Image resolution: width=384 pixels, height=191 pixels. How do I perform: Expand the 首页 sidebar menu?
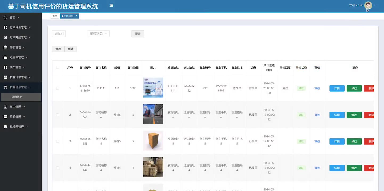(18, 18)
